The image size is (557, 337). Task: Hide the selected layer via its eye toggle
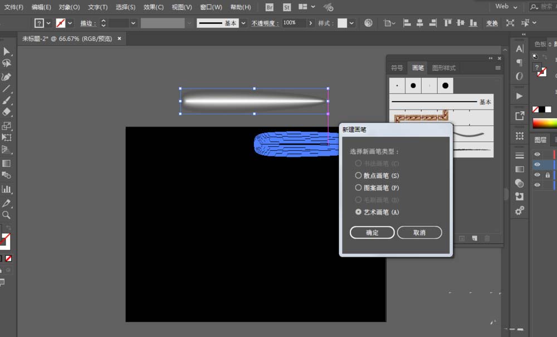(x=537, y=165)
